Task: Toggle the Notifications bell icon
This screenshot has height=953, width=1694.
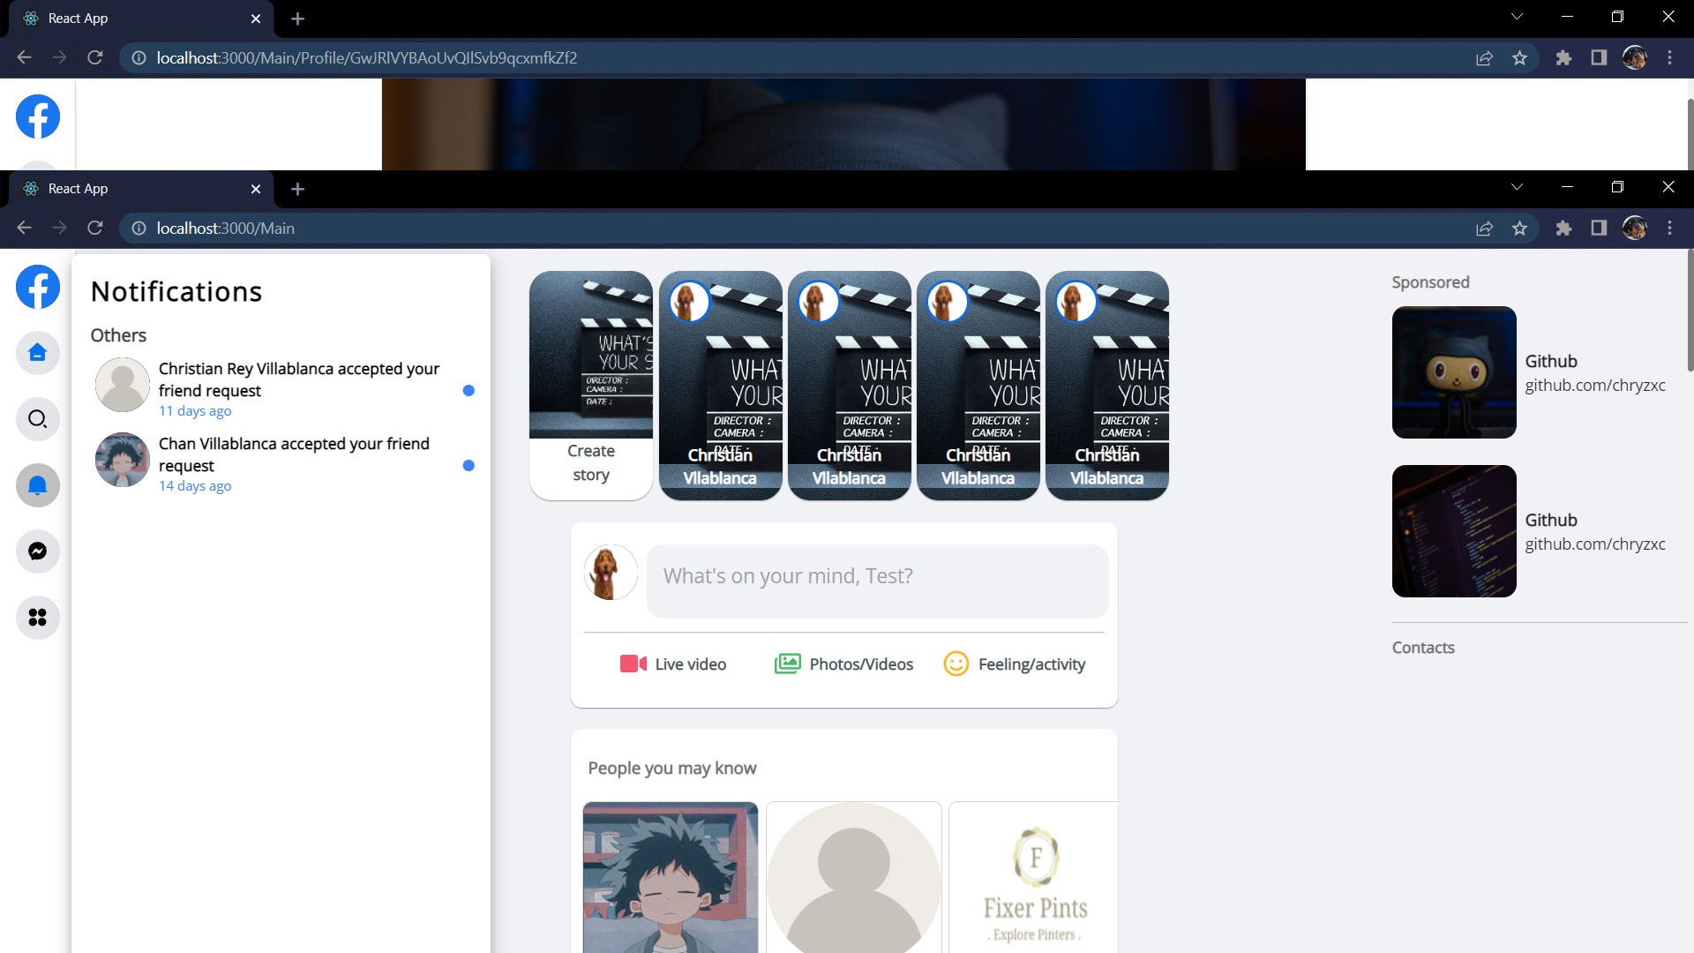Action: [37, 485]
